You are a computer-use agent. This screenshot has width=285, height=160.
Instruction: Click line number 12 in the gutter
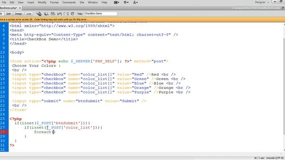3,61
